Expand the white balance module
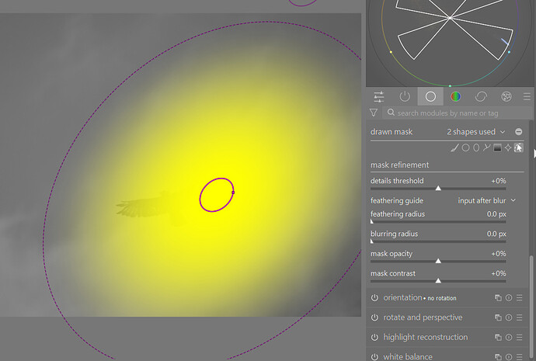The image size is (536, 361). (x=408, y=356)
